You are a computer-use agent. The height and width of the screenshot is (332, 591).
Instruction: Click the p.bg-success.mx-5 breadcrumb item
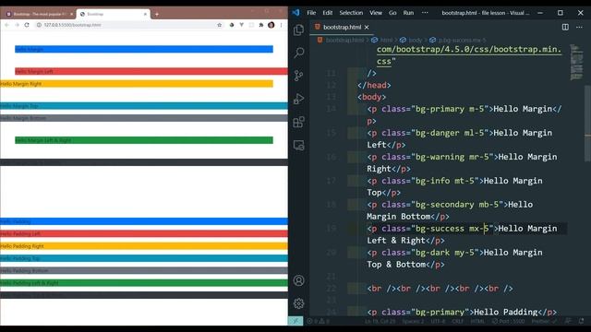coord(462,40)
